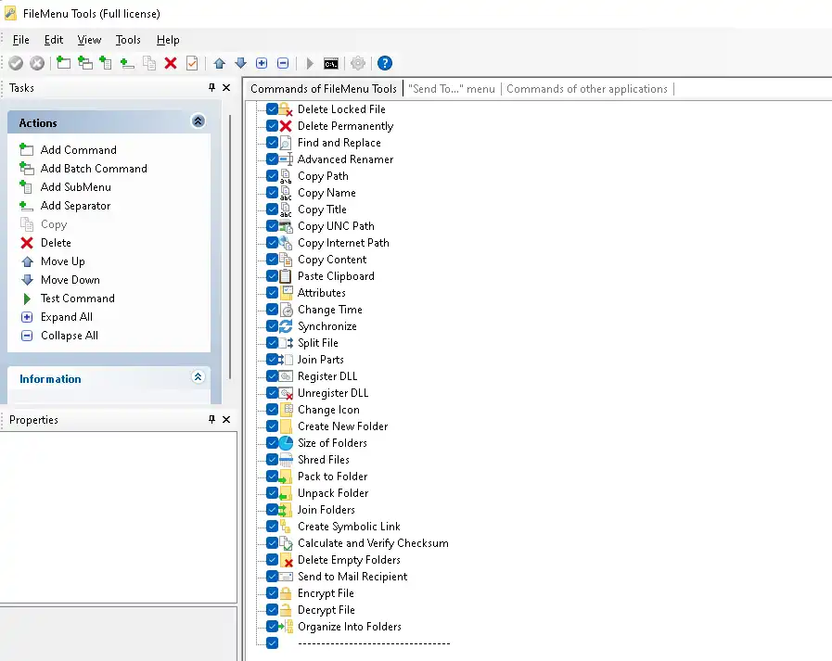Open the command console icon in toolbar
Viewport: 832px width, 661px height.
click(x=331, y=63)
